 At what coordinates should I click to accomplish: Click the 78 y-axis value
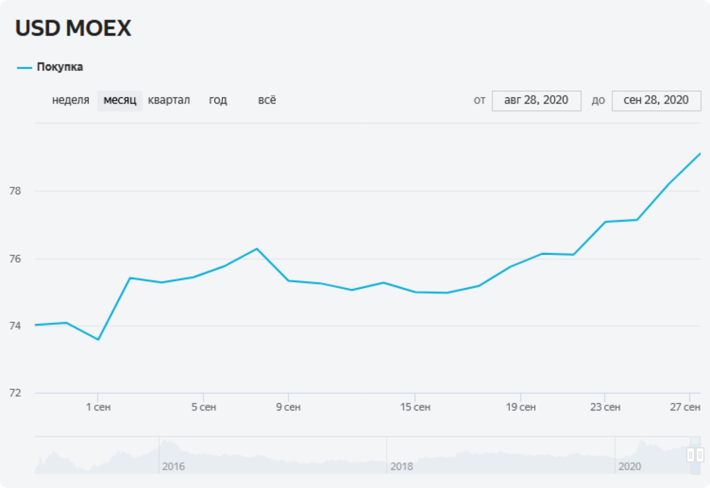point(15,191)
